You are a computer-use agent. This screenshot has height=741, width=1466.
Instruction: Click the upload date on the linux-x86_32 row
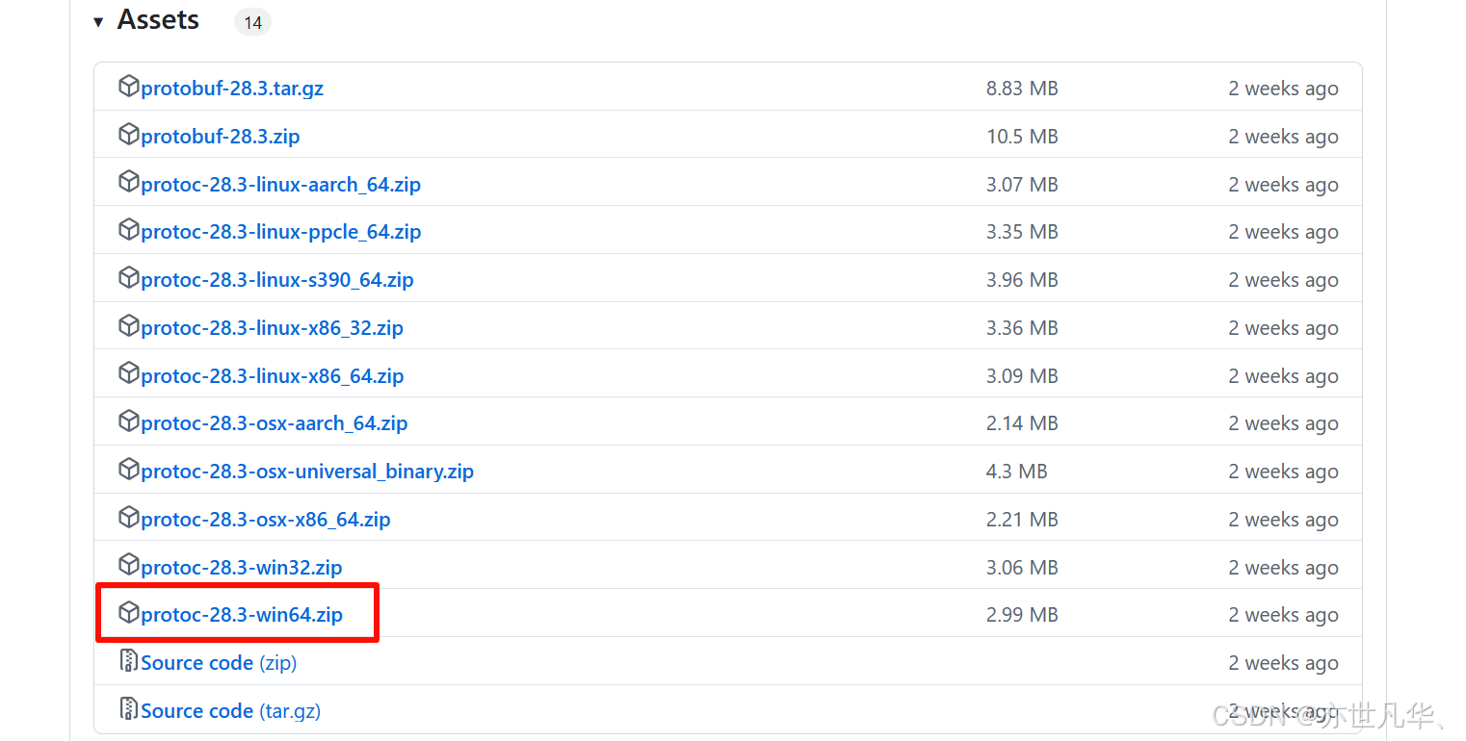[x=1283, y=328]
